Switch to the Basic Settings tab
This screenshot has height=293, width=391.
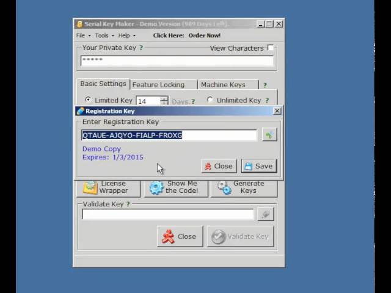point(103,84)
